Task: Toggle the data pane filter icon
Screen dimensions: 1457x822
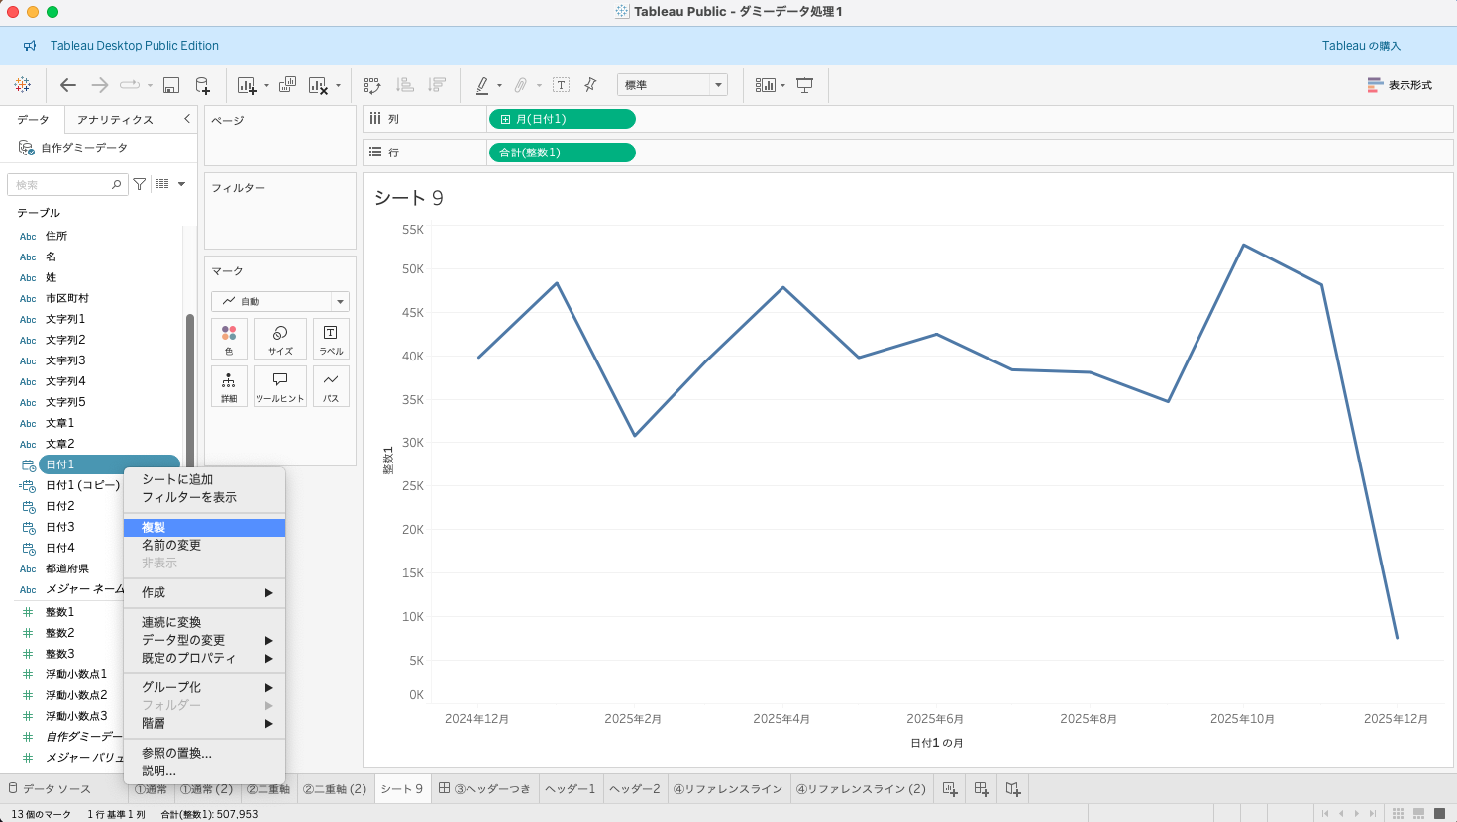Action: [140, 184]
